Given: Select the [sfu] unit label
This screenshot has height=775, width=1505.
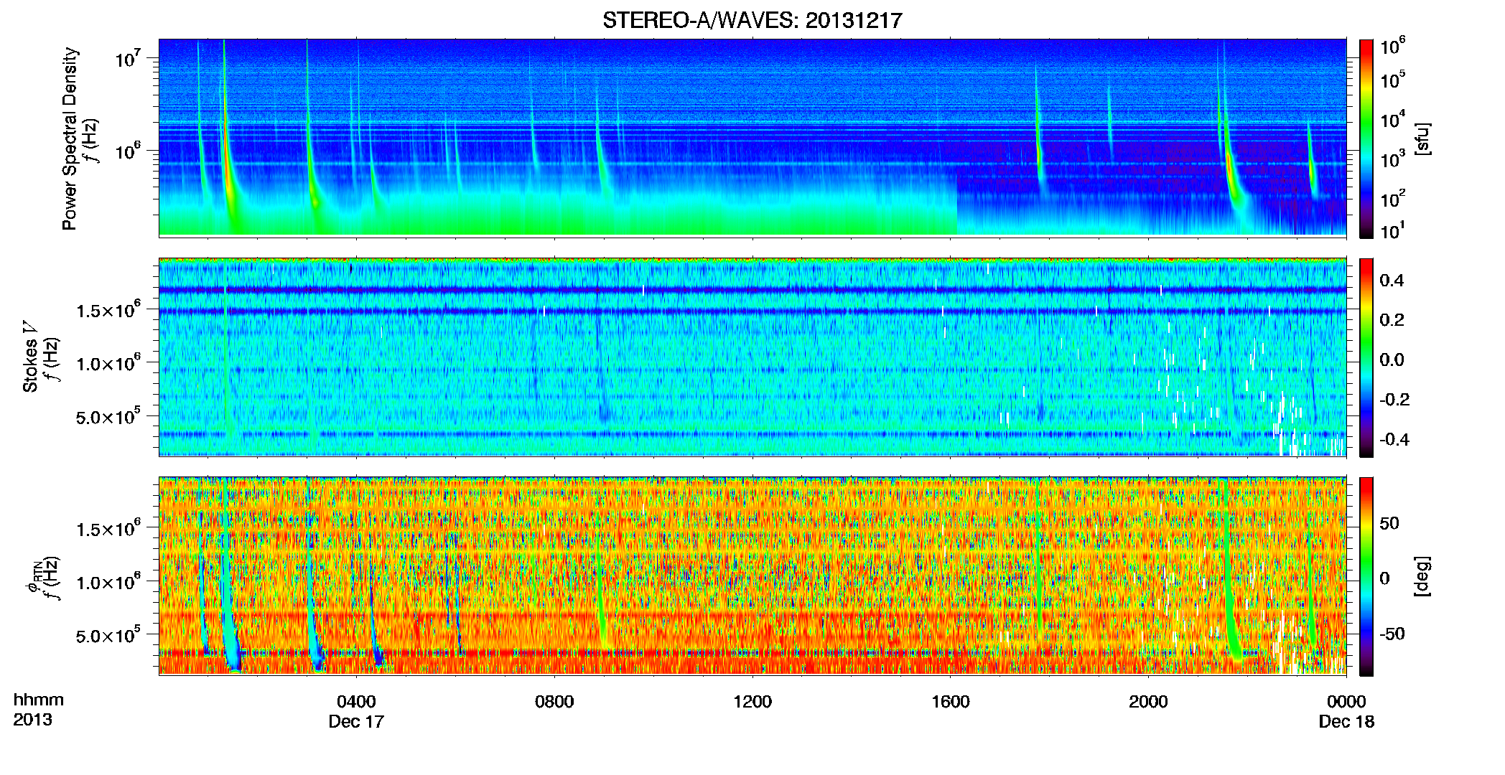Looking at the screenshot, I should [x=1422, y=138].
